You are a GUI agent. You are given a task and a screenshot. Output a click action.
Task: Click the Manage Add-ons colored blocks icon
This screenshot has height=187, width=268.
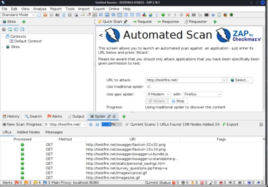tap(145, 15)
